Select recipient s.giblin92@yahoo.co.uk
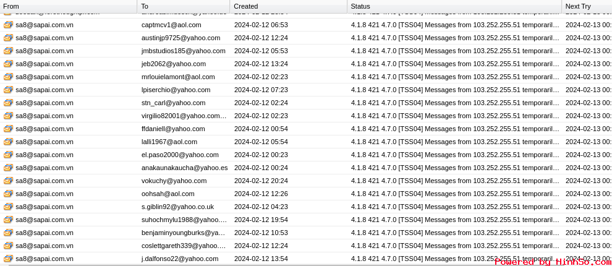The height and width of the screenshot is (266, 612). pos(177,207)
